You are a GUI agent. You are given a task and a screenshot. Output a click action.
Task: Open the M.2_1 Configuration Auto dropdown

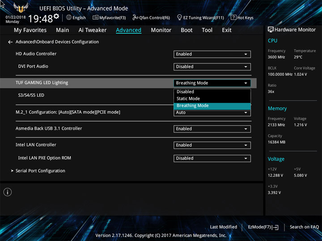(x=212, y=113)
